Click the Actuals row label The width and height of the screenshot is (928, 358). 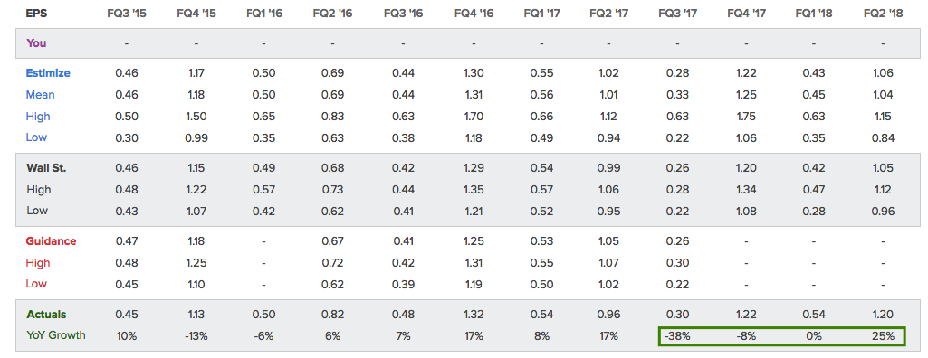pyautogui.click(x=46, y=315)
